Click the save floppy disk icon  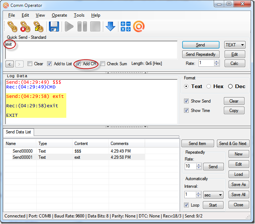pyautogui.click(x=54, y=26)
